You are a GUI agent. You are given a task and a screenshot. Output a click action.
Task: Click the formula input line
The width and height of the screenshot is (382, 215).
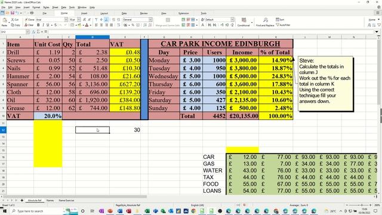tap(211, 32)
